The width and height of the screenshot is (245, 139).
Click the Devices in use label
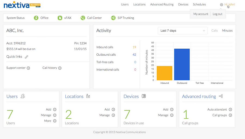coord(134,123)
